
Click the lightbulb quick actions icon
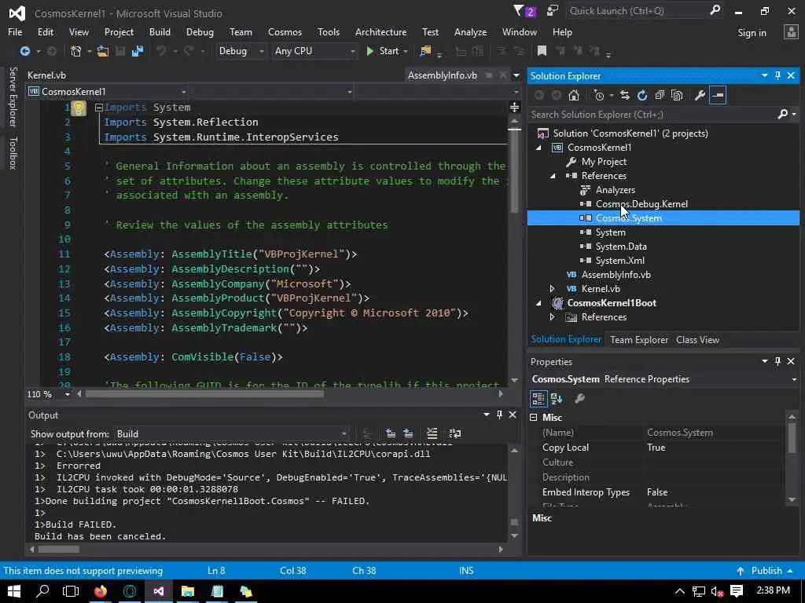tap(78, 108)
